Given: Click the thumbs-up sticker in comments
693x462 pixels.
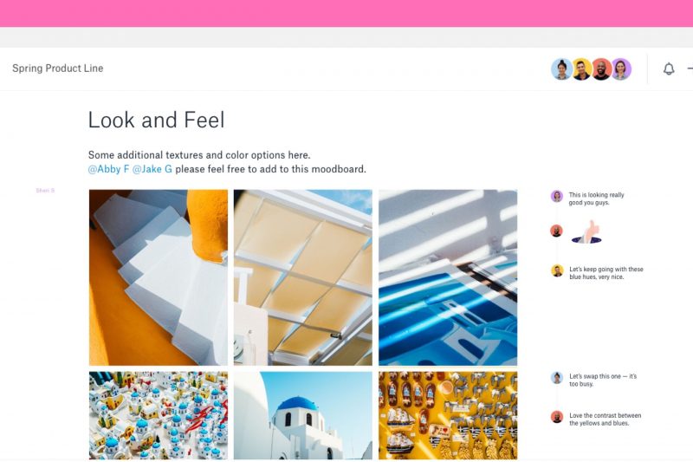Looking at the screenshot, I should (x=587, y=232).
